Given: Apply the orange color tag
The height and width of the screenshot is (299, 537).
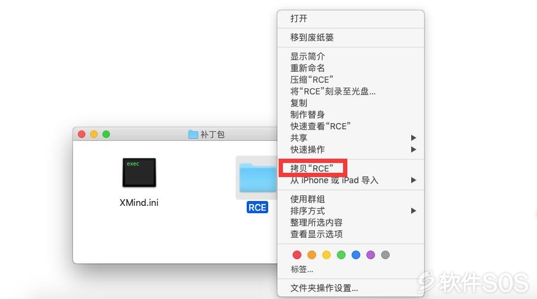Looking at the screenshot, I should [312, 255].
